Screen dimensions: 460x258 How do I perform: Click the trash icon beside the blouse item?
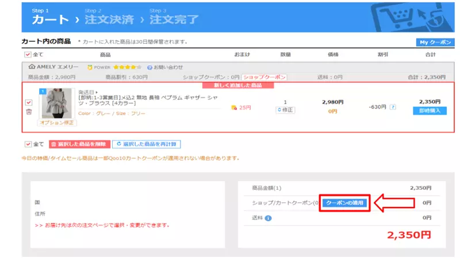pyautogui.click(x=29, y=112)
